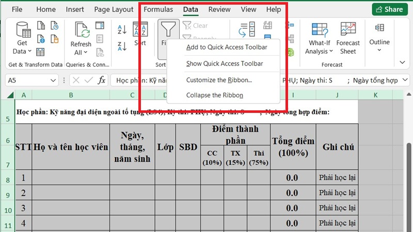Choose Show Quick Access Toolbar
The width and height of the screenshot is (413, 232).
tap(224, 63)
